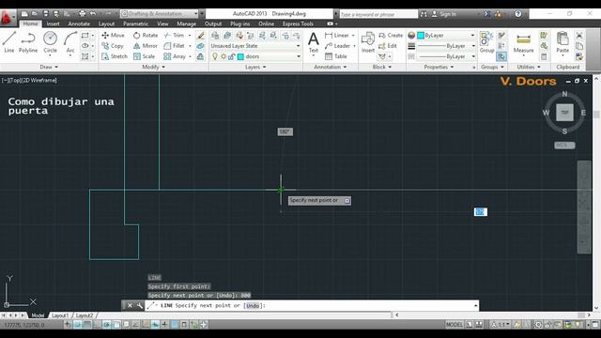Toggle the doors layer freeze sun icon
The image size is (601, 338).
pos(223,56)
